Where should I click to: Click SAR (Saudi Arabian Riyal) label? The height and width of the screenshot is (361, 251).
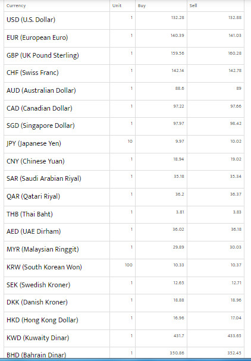(44, 178)
